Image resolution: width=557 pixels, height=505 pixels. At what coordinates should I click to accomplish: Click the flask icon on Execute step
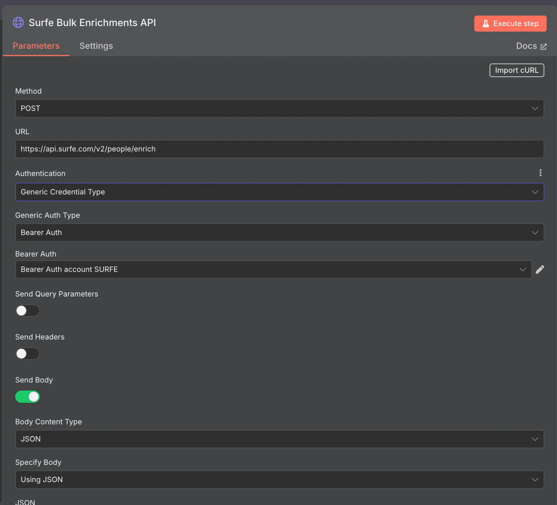click(x=486, y=23)
